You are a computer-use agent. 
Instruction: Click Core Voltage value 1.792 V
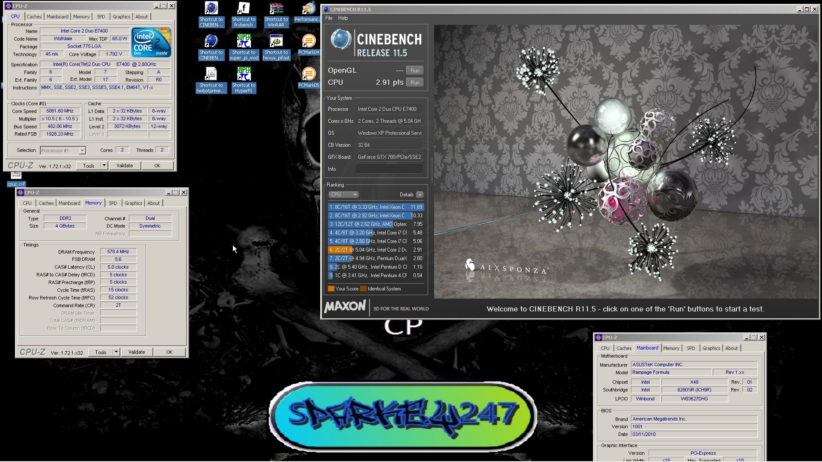[114, 54]
